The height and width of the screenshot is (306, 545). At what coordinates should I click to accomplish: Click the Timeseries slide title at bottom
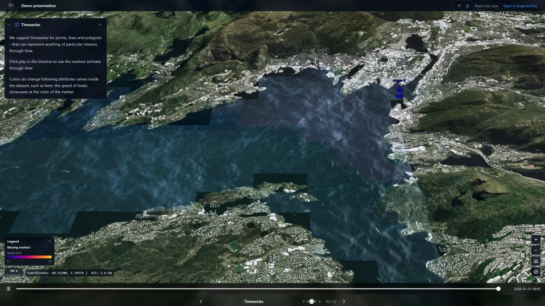point(254,301)
